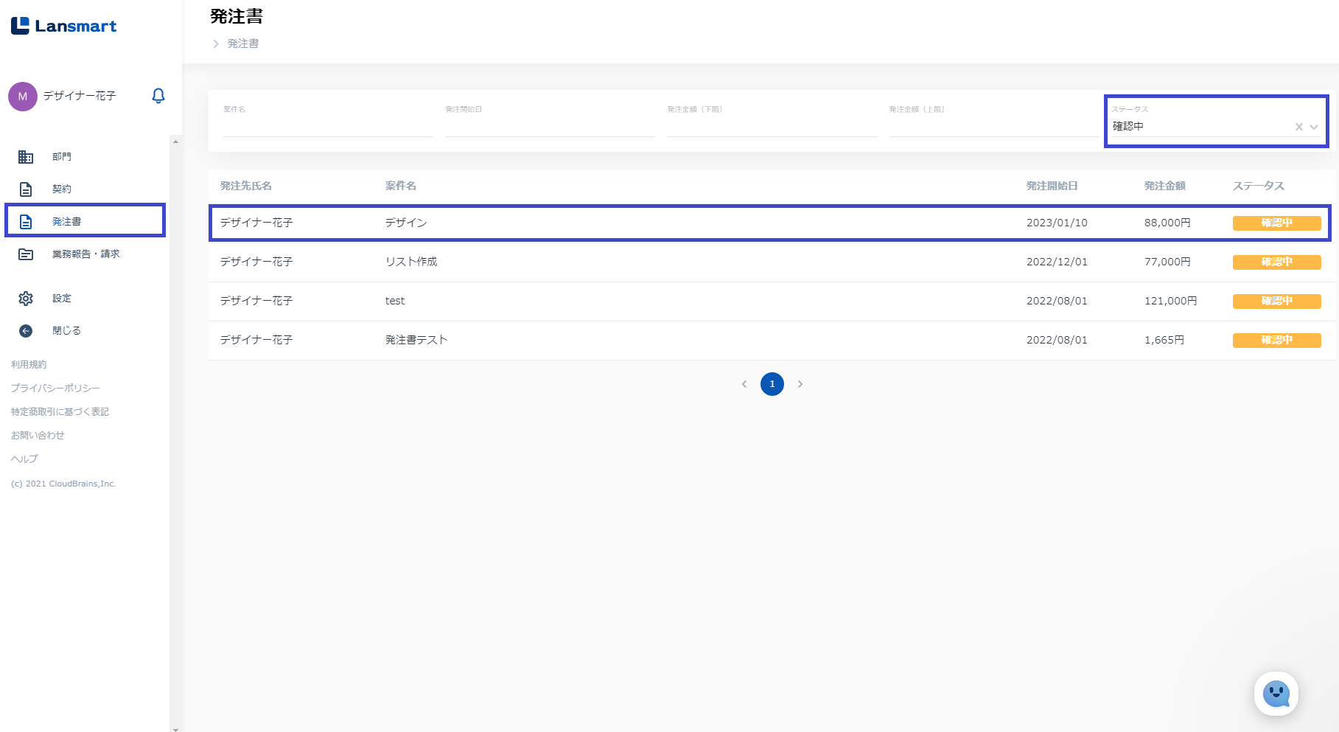Click the purple M user avatar
The height and width of the screenshot is (732, 1339).
coord(23,97)
